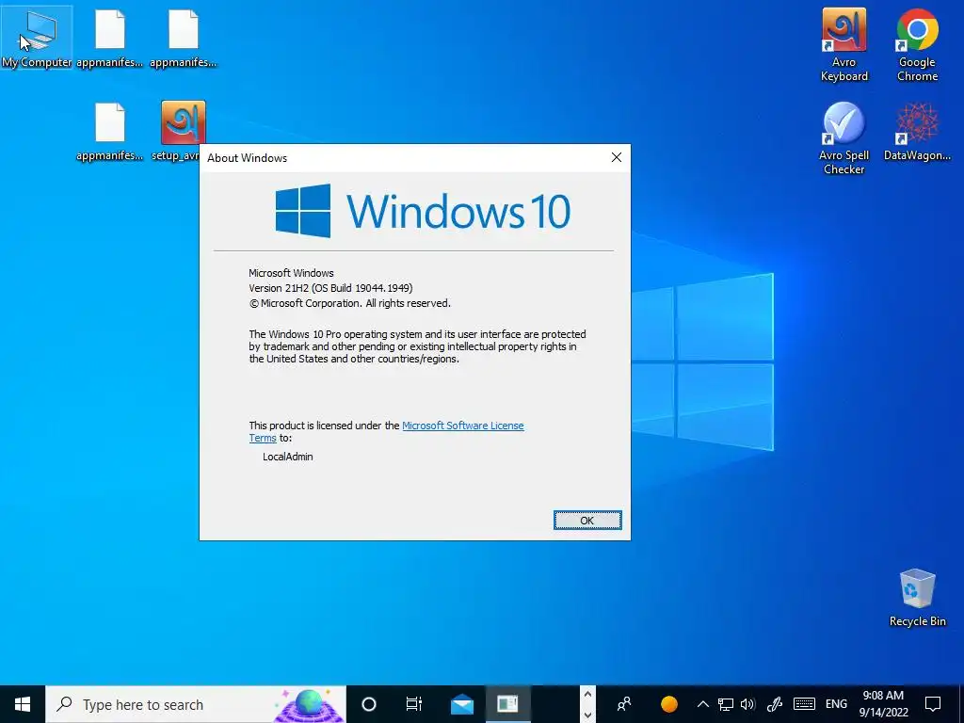The image size is (964, 723).
Task: Select the appmanifest file left of setup_avro installer
Action: tap(110, 131)
